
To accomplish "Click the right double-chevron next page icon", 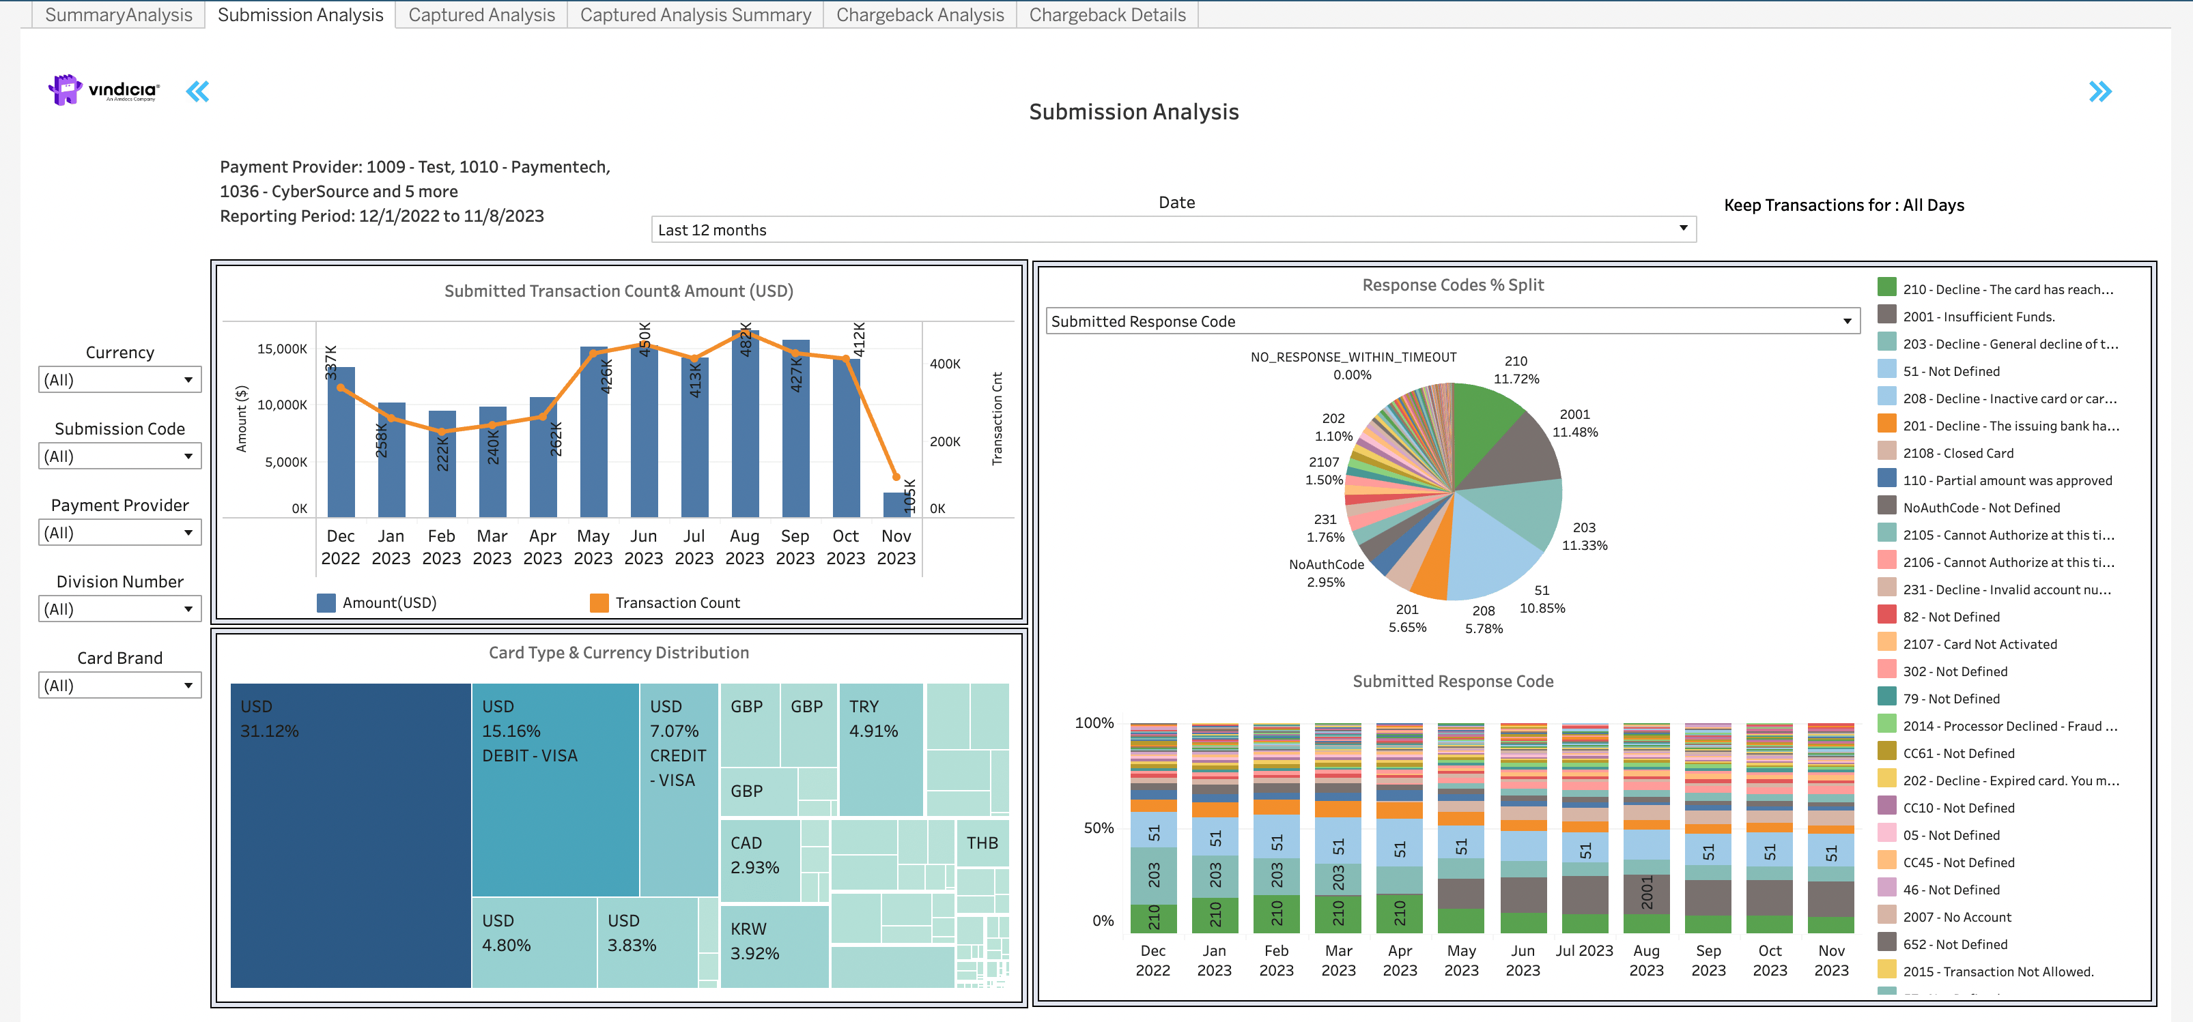I will pos(2100,91).
